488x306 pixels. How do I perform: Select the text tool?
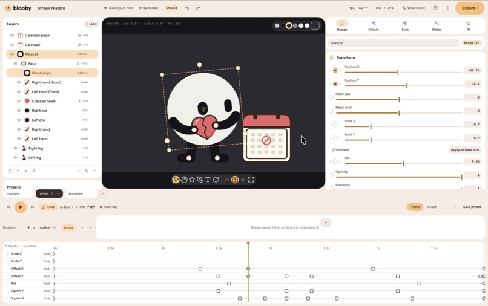[208, 180]
